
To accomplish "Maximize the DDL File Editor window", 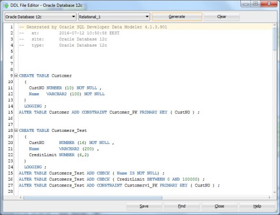I will click(x=256, y=4).
